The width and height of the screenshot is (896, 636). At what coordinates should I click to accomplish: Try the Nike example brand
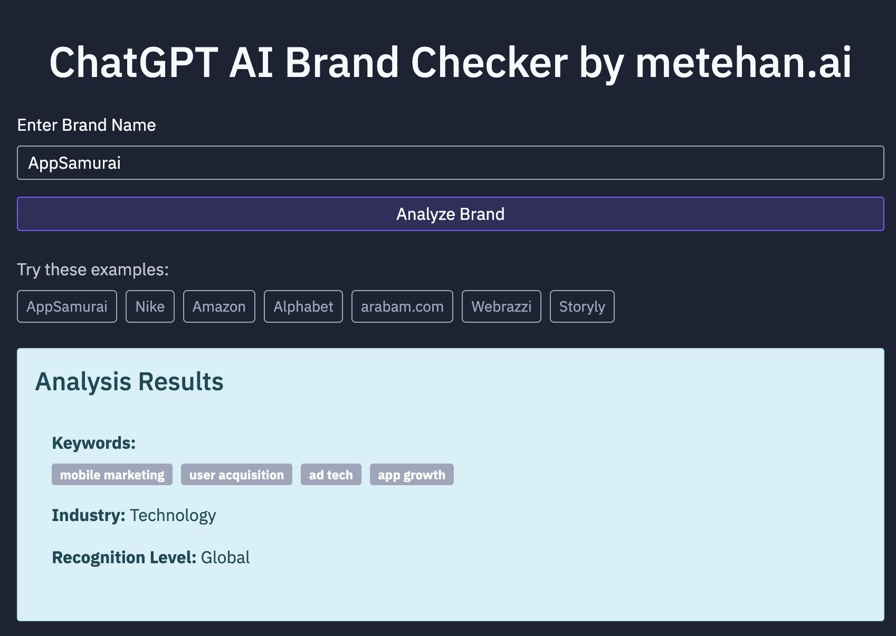coord(150,306)
